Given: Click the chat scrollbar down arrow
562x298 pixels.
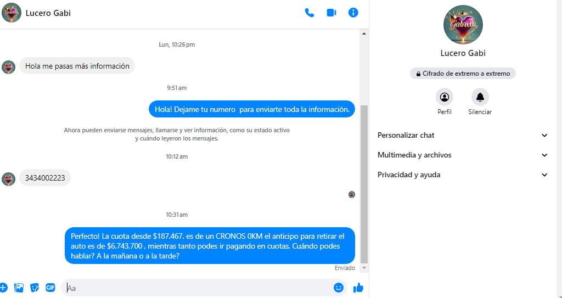Looking at the screenshot, I should [x=364, y=268].
